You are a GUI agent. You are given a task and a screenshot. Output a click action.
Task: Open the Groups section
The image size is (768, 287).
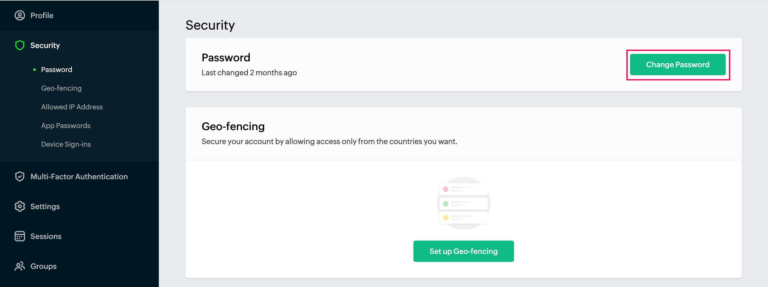[x=44, y=266]
